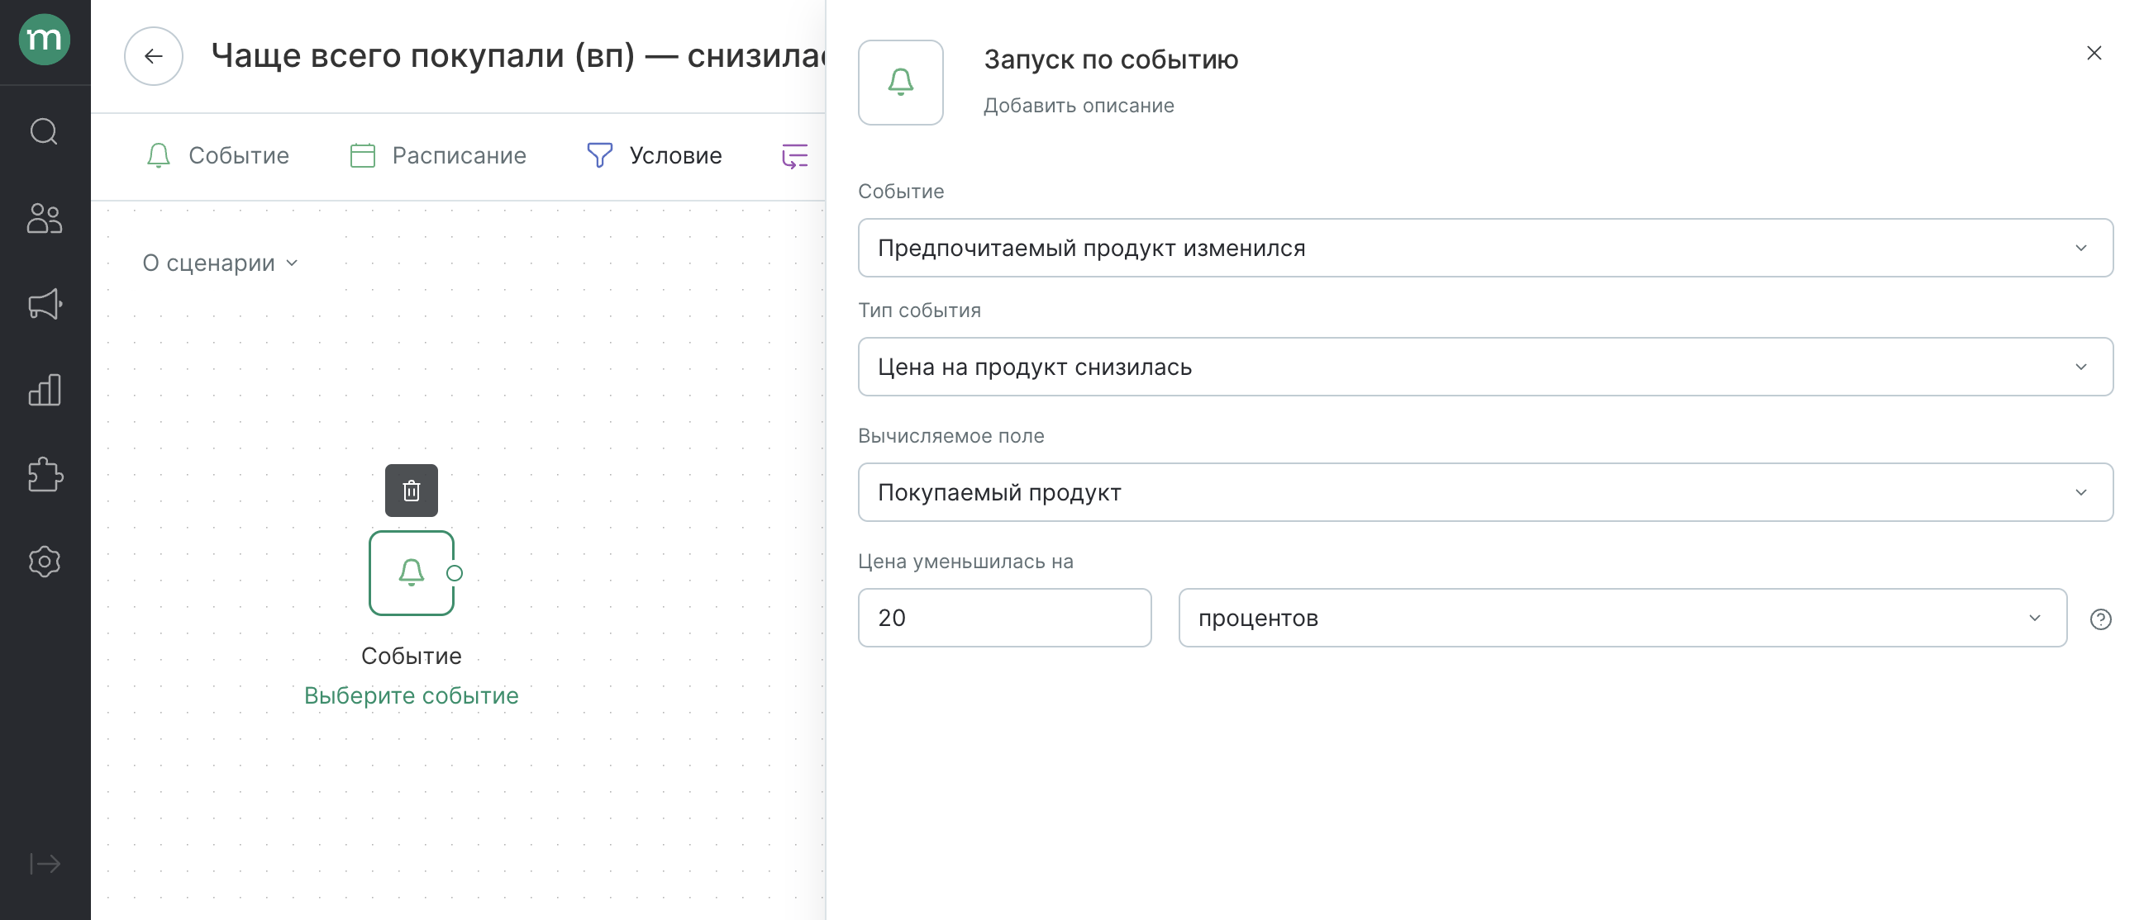Open the customers (people) section in sidebar
The height and width of the screenshot is (920, 2144).
(44, 218)
